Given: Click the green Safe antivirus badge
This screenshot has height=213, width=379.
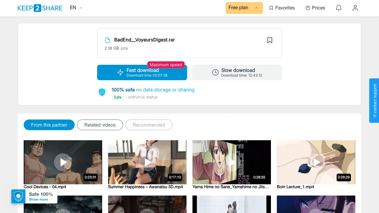Looking at the screenshot, I should pos(118,97).
